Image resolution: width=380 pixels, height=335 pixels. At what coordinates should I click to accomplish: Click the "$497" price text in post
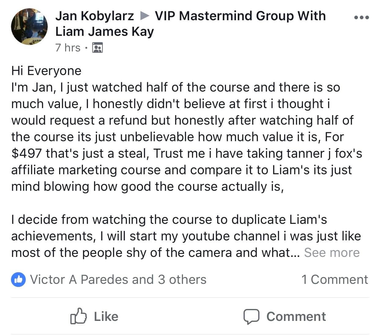(x=26, y=153)
